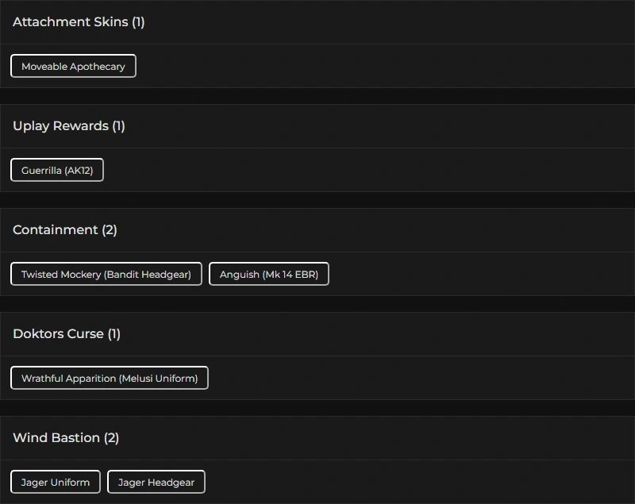635x504 pixels.
Task: Click the (1) count beside Attachment Skins
Action: [x=138, y=22]
